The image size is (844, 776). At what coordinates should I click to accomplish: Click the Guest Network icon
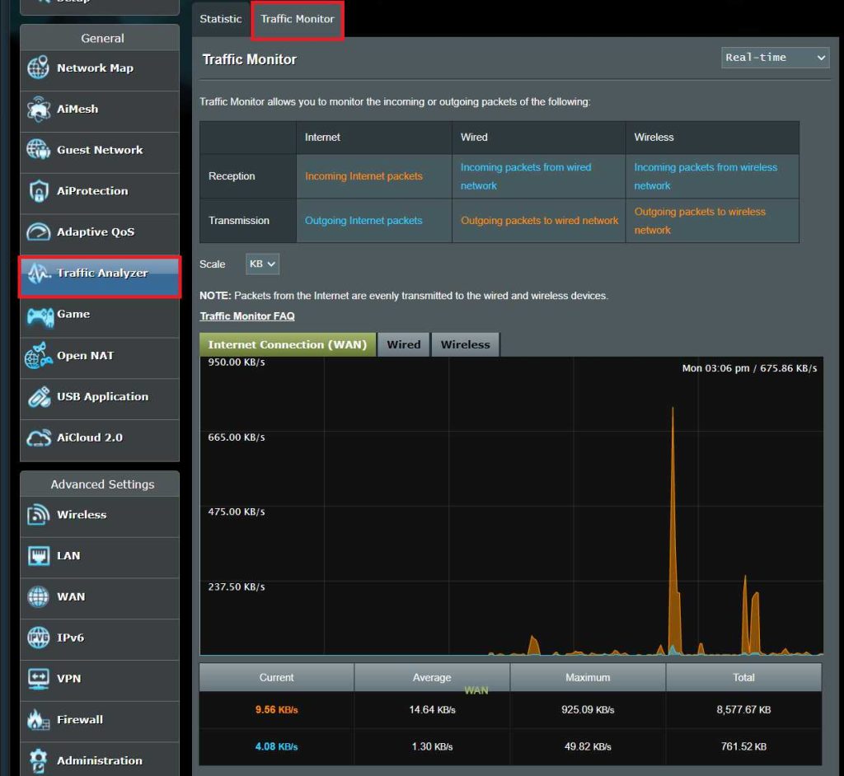[38, 150]
